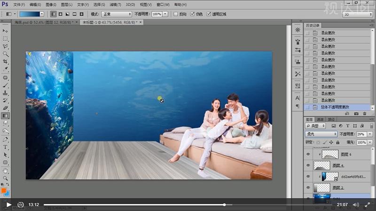The height and width of the screenshot is (211, 376).
Task: Hide layer 图层 6
Action: point(308,154)
